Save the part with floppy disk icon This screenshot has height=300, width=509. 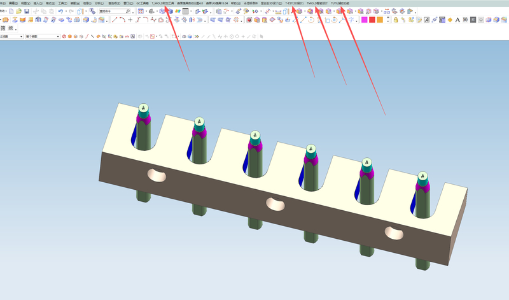[27, 11]
